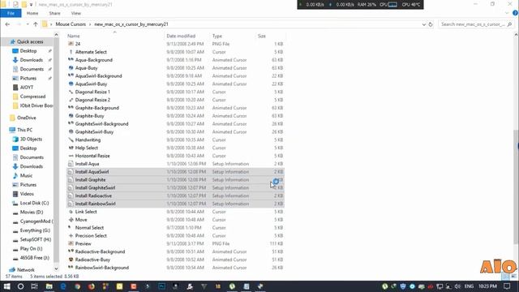Select the Horizontal Resize cursor icon
This screenshot has width=519, height=292.
pos(71,156)
